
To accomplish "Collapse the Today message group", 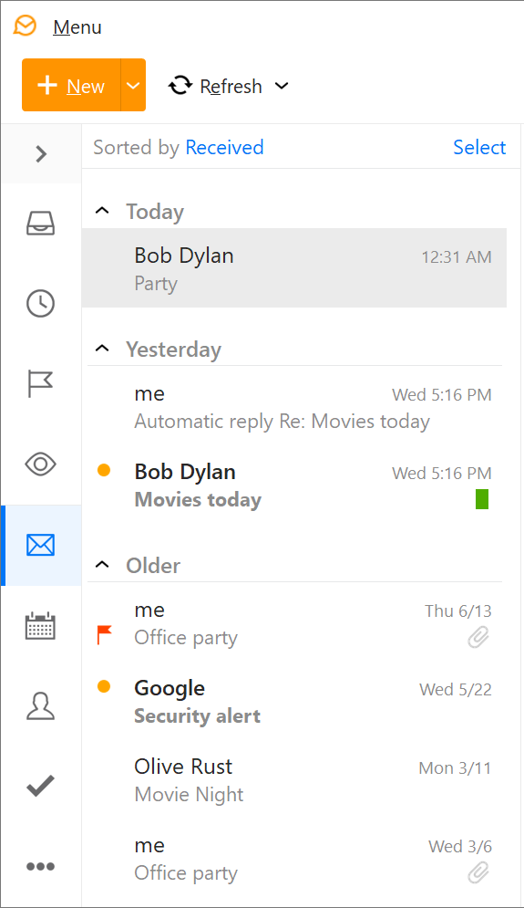I will pyautogui.click(x=102, y=210).
